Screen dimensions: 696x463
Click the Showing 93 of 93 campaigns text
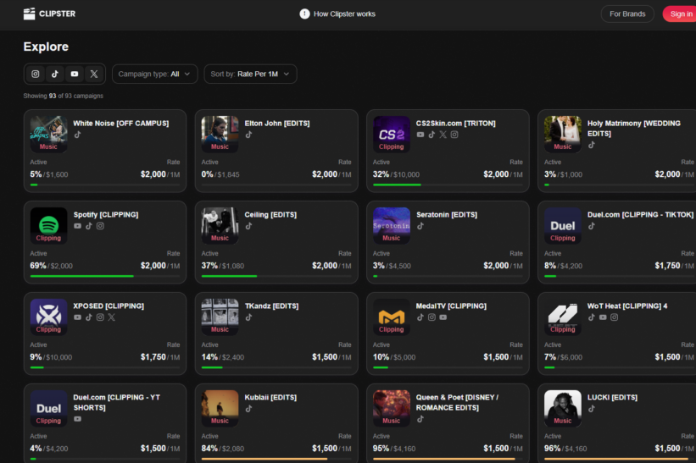[x=64, y=96]
